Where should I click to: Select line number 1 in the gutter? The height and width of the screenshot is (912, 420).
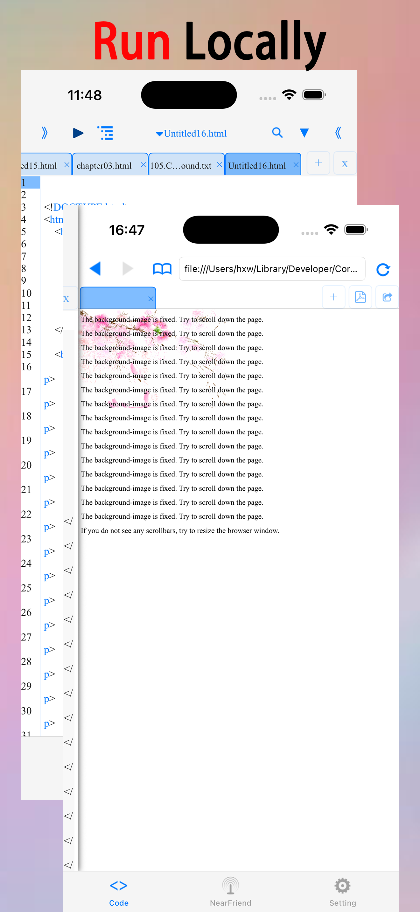click(30, 182)
